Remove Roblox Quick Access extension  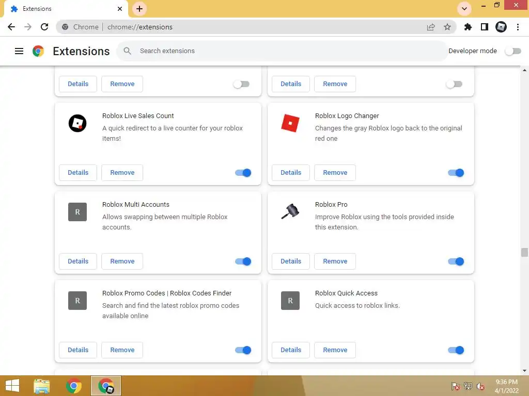[x=335, y=350]
